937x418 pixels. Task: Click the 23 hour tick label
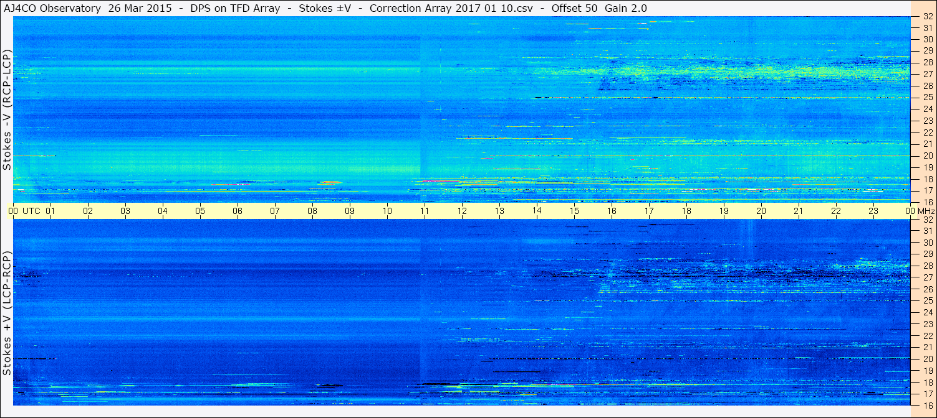tap(873, 211)
